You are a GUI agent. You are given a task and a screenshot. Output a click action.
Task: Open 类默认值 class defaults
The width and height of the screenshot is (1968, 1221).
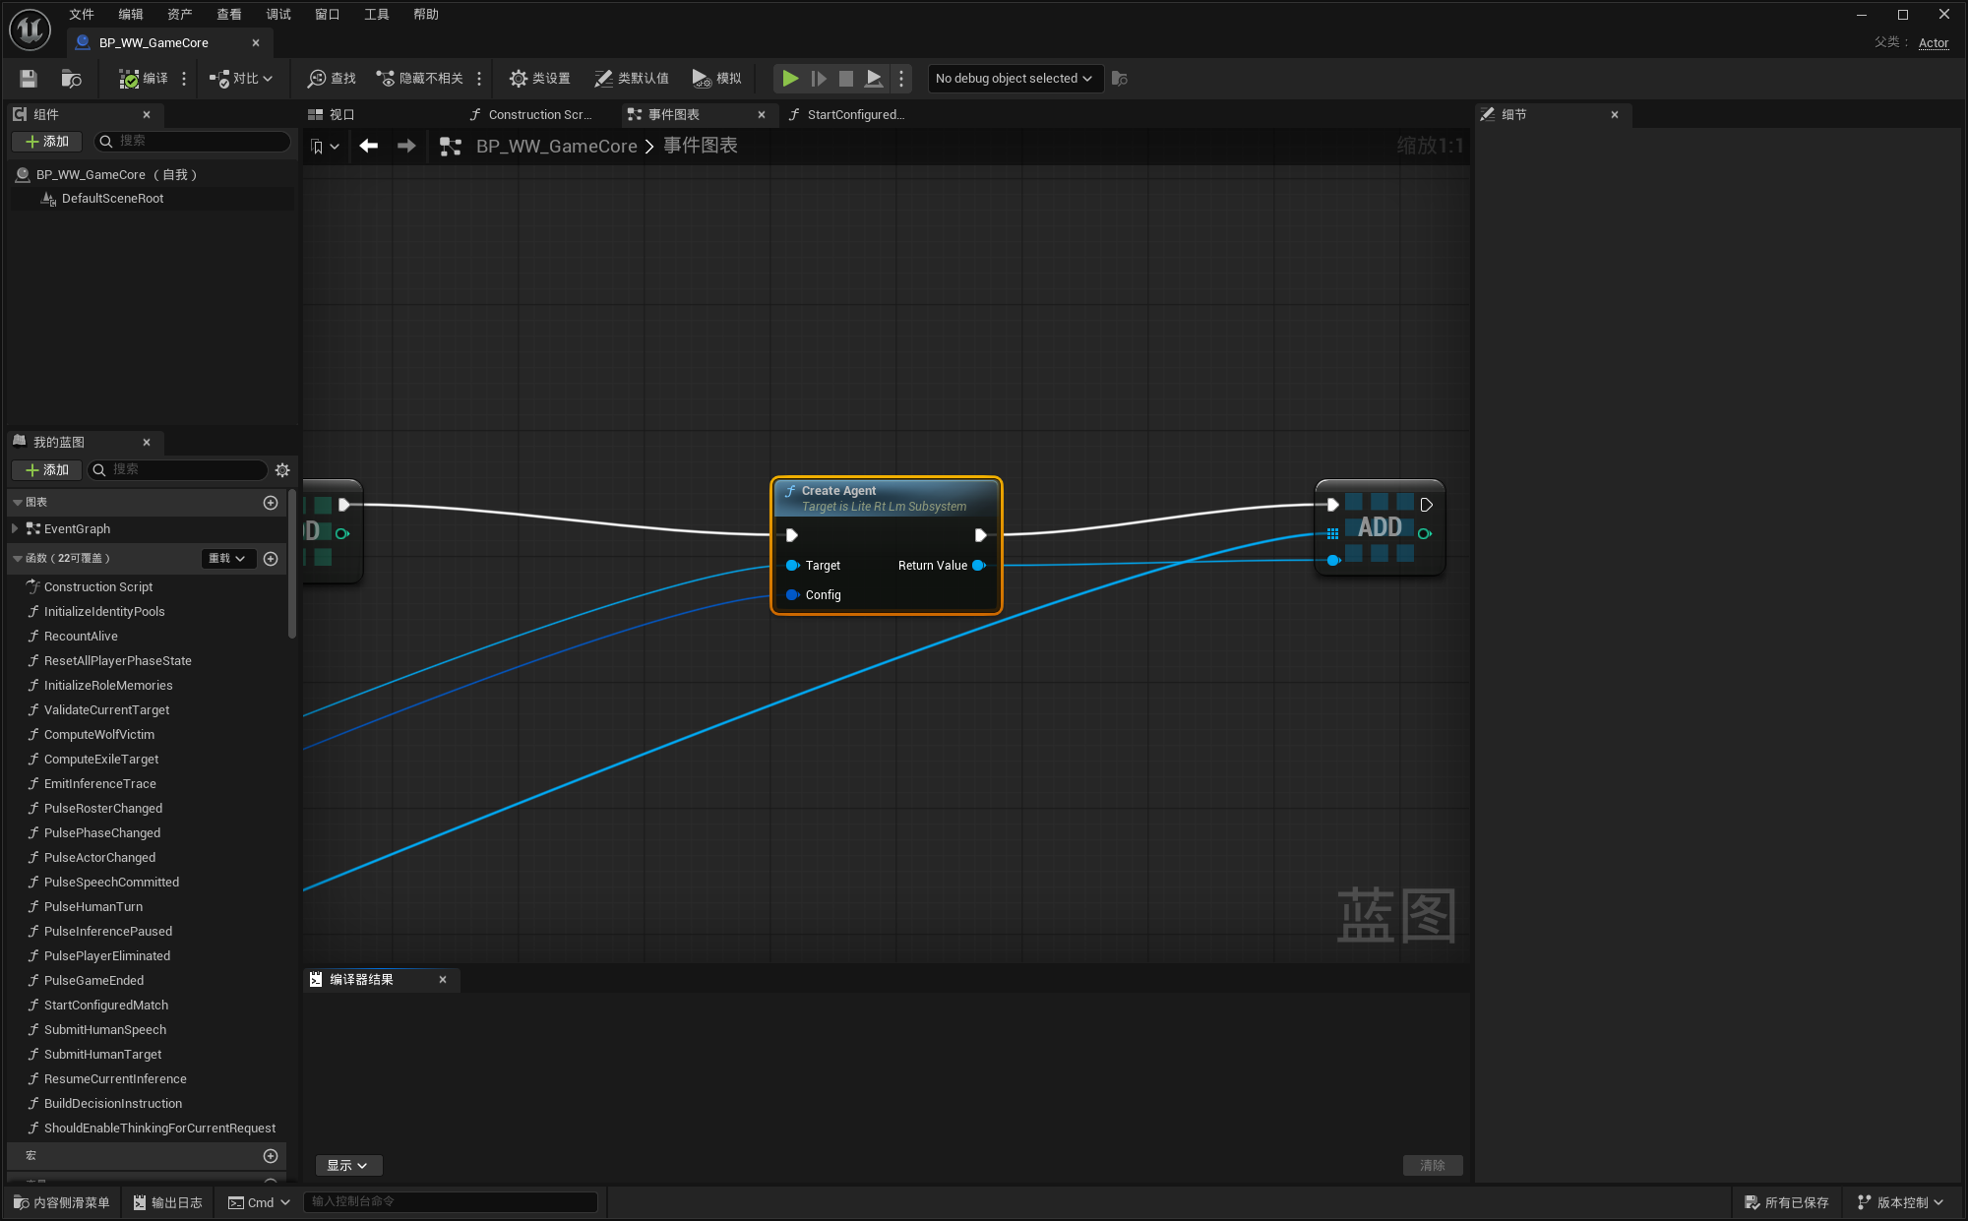[x=632, y=79]
